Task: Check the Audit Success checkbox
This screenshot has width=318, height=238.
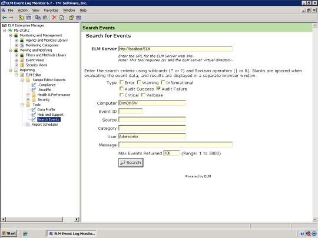Action: pos(121,89)
